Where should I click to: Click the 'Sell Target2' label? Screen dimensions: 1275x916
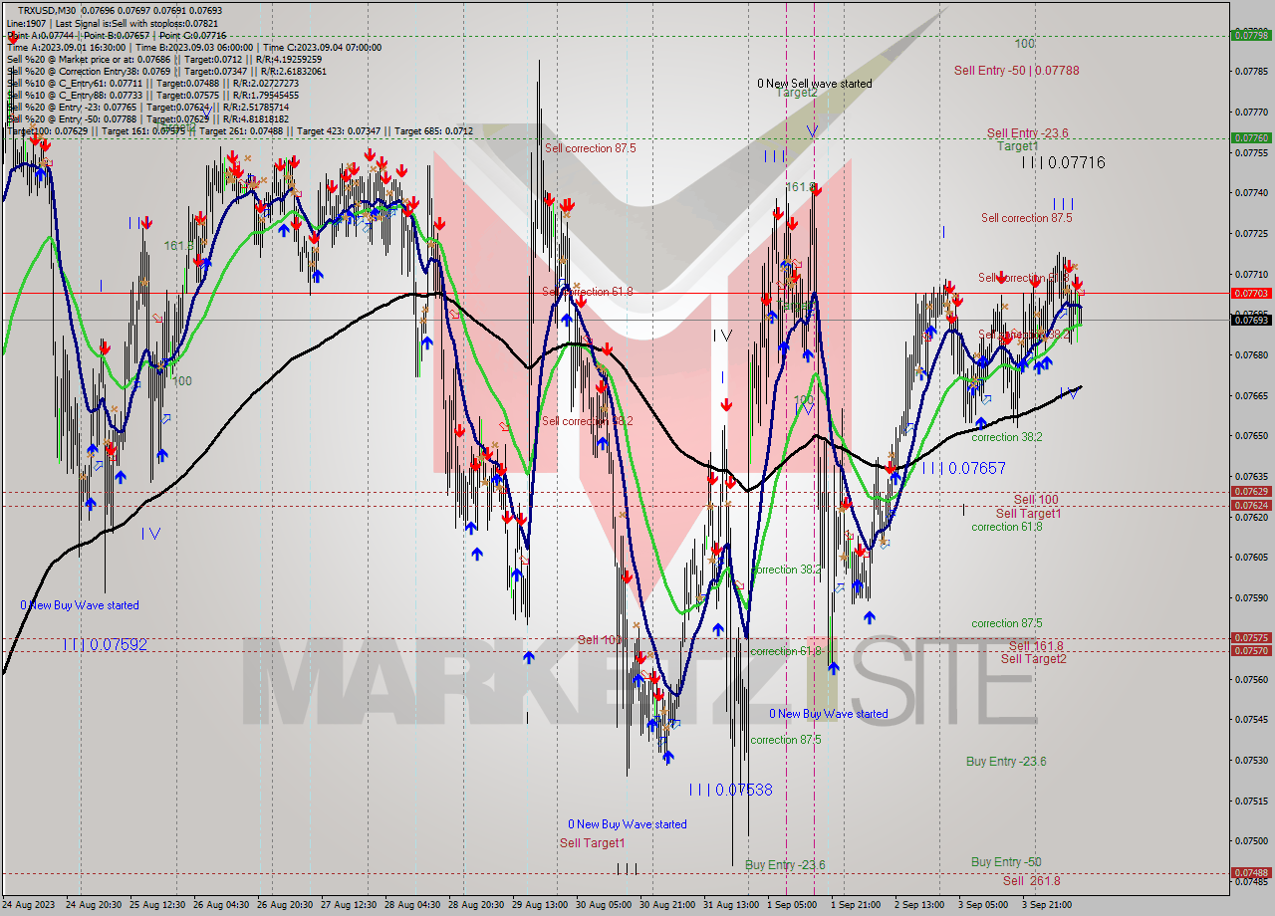(1033, 659)
